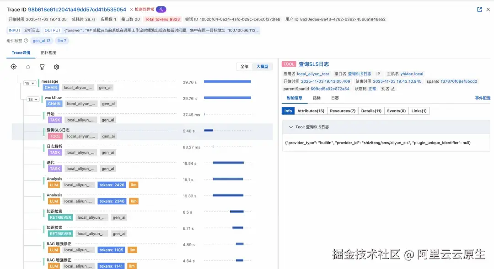
Task: Select the crosshair locate tool above the trace list
Action: pyautogui.click(x=13, y=67)
